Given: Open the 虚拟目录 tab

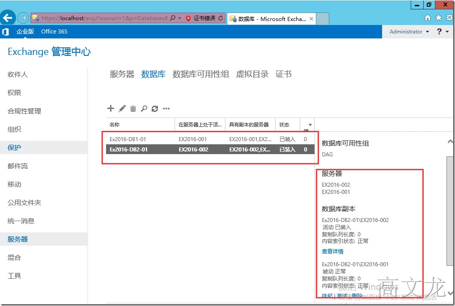Looking at the screenshot, I should click(252, 74).
